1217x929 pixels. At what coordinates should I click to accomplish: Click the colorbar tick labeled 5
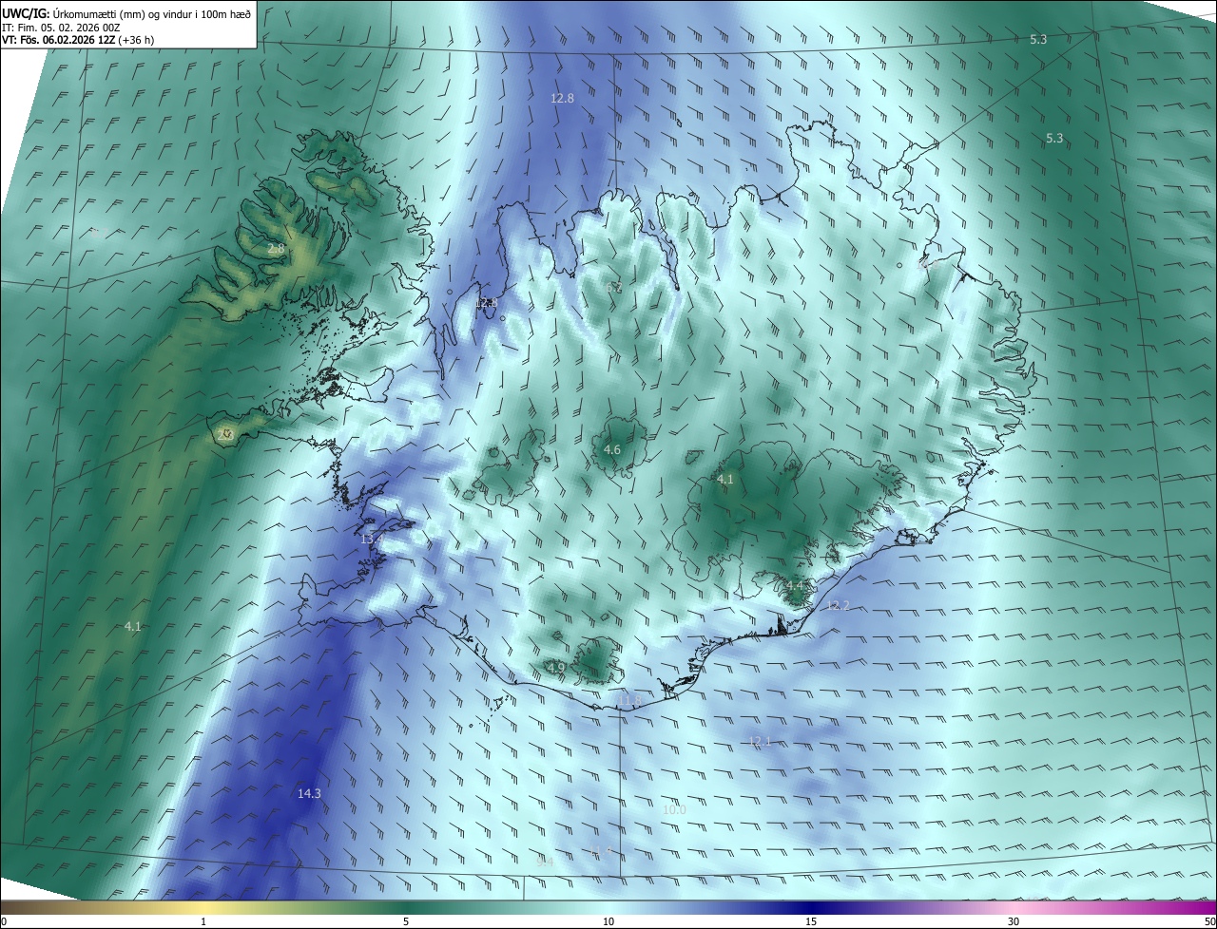[x=406, y=922]
